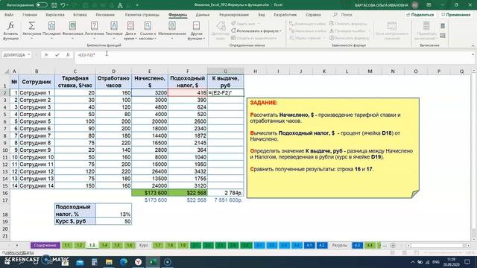Add a new sheet with plus button
The image size is (477, 268).
click(393, 245)
